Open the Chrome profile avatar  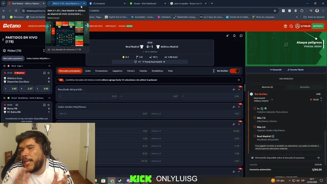click(x=317, y=11)
